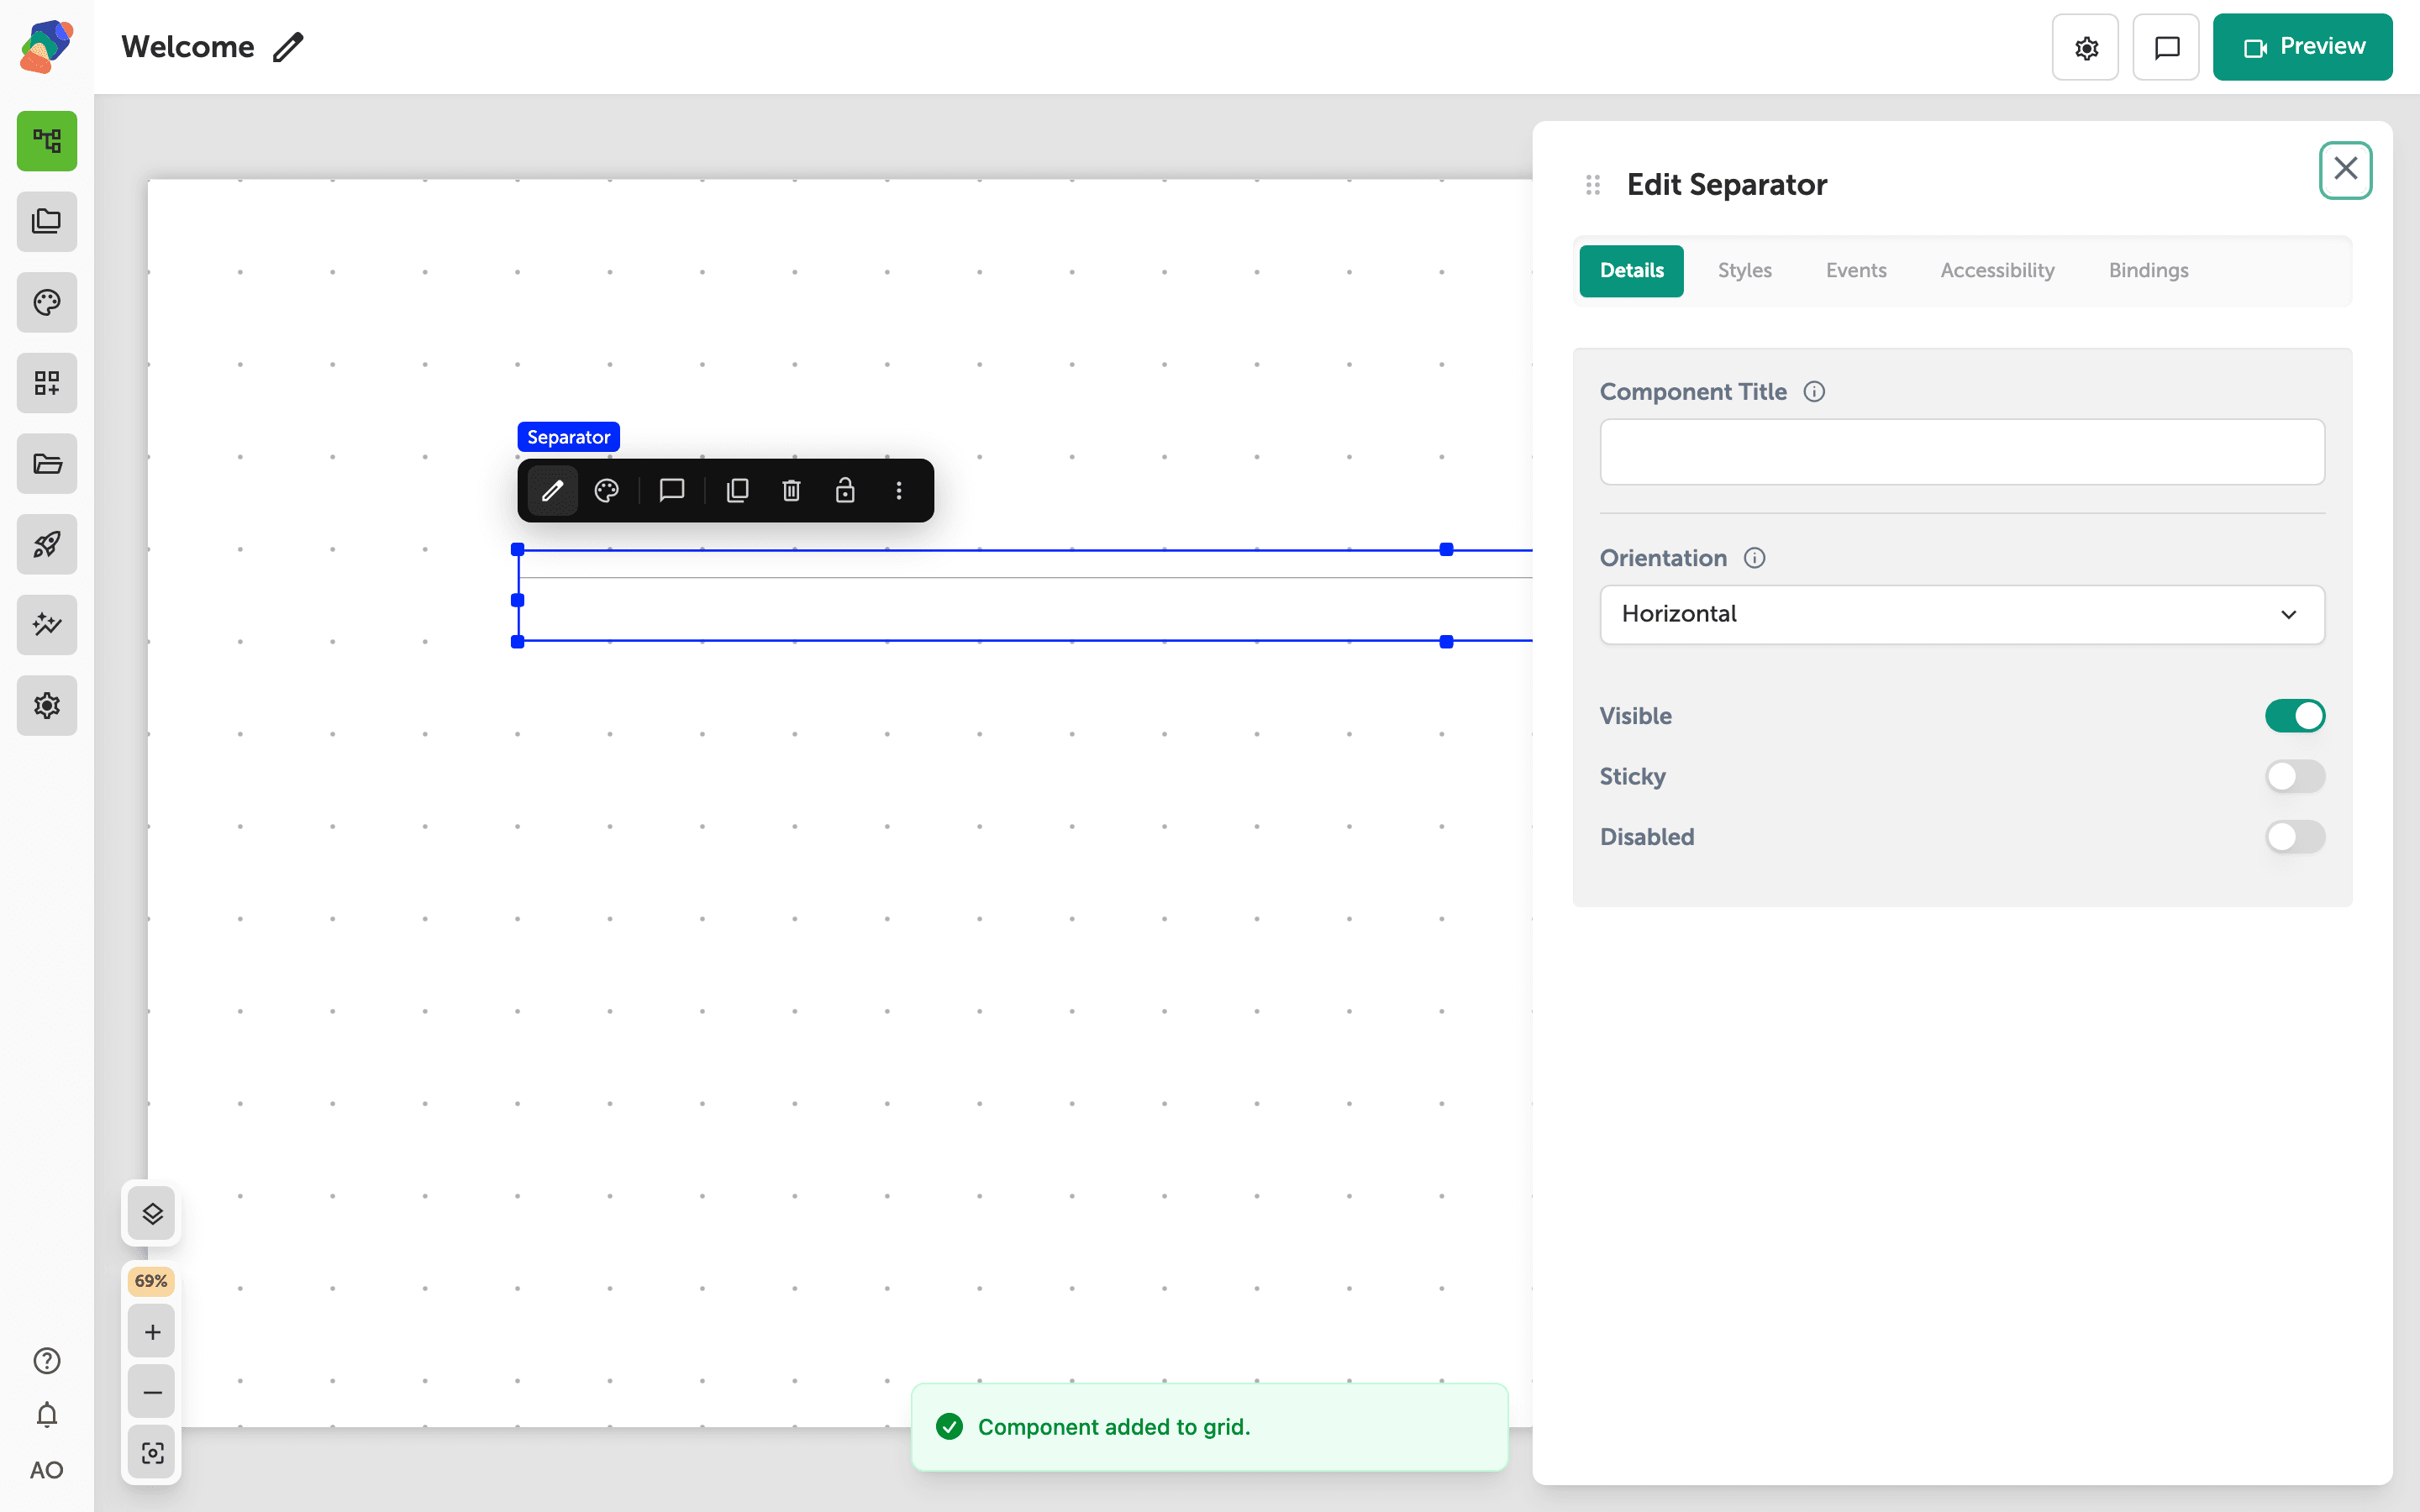2420x1512 pixels.
Task: Show info for Component Title
Action: tap(1814, 392)
